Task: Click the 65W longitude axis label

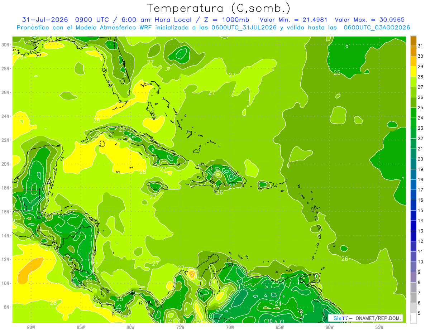Action: coord(280,327)
